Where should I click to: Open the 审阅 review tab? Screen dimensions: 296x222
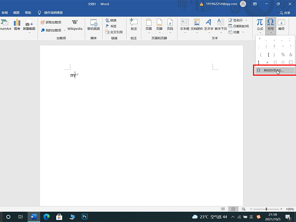pyautogui.click(x=5, y=13)
